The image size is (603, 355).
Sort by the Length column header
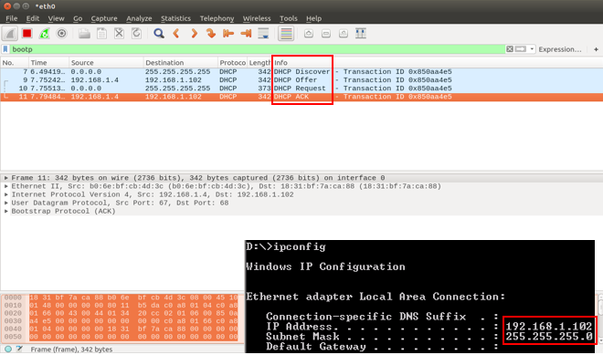point(259,63)
